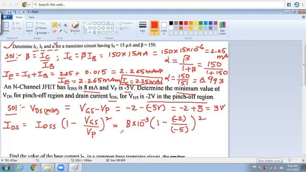Activate the Color 2 background selector
Image resolution: width=306 pixels, height=172 pixels.
[x=164, y=28]
